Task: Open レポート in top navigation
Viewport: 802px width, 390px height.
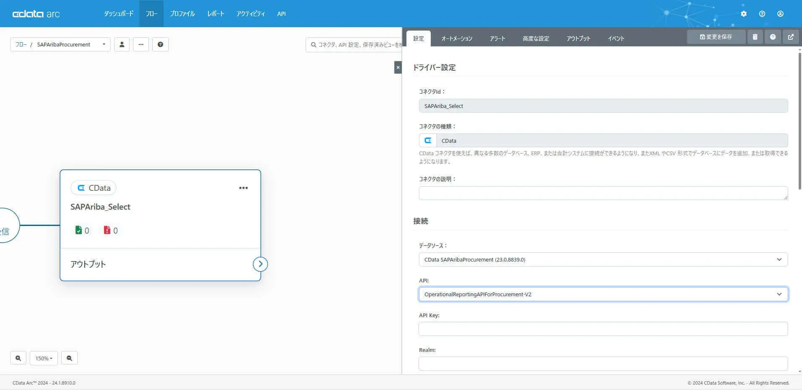Action: [216, 14]
